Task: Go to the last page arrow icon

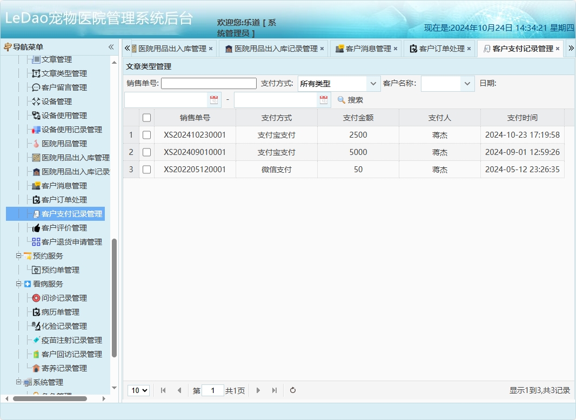Action: click(273, 390)
